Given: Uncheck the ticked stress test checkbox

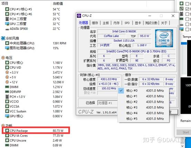Looking at the screenshot, I should tap(187, 9).
